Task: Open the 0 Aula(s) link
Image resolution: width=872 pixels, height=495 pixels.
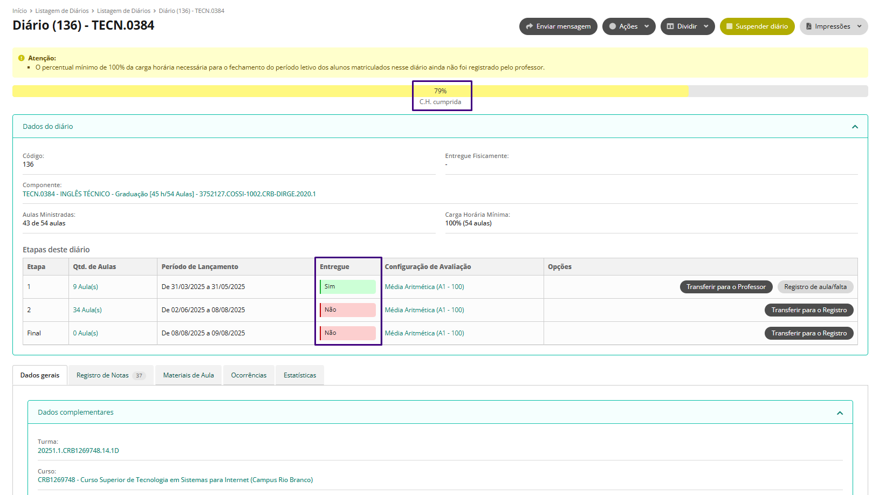Action: pyautogui.click(x=86, y=333)
